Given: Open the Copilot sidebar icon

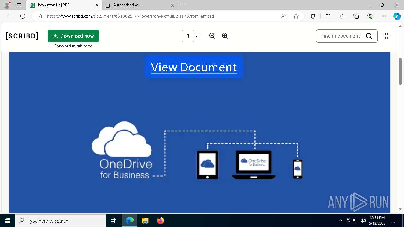Looking at the screenshot, I should pyautogui.click(x=397, y=16).
